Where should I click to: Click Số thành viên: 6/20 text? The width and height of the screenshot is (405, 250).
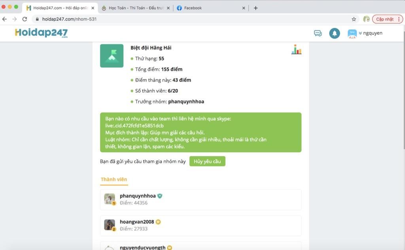(x=157, y=91)
